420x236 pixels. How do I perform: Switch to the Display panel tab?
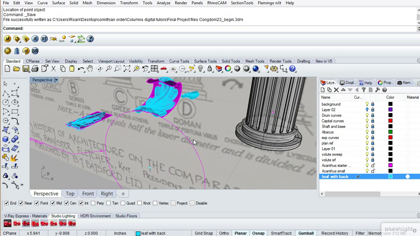347,83
